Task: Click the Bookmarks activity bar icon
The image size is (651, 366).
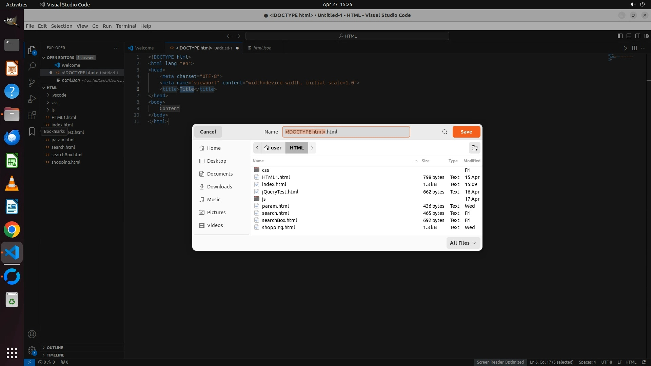Action: (x=32, y=131)
